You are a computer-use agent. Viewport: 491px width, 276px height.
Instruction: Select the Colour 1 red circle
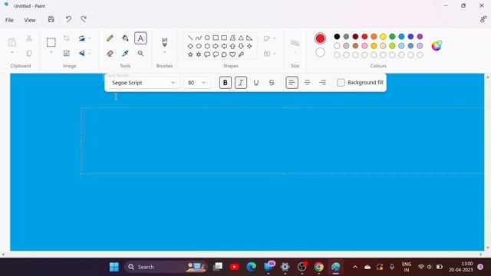click(320, 38)
